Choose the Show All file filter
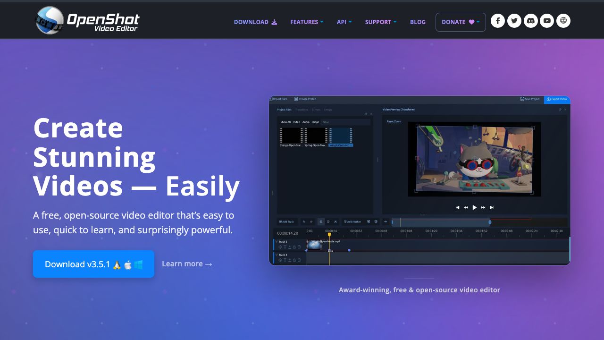This screenshot has height=340, width=604. pos(285,122)
